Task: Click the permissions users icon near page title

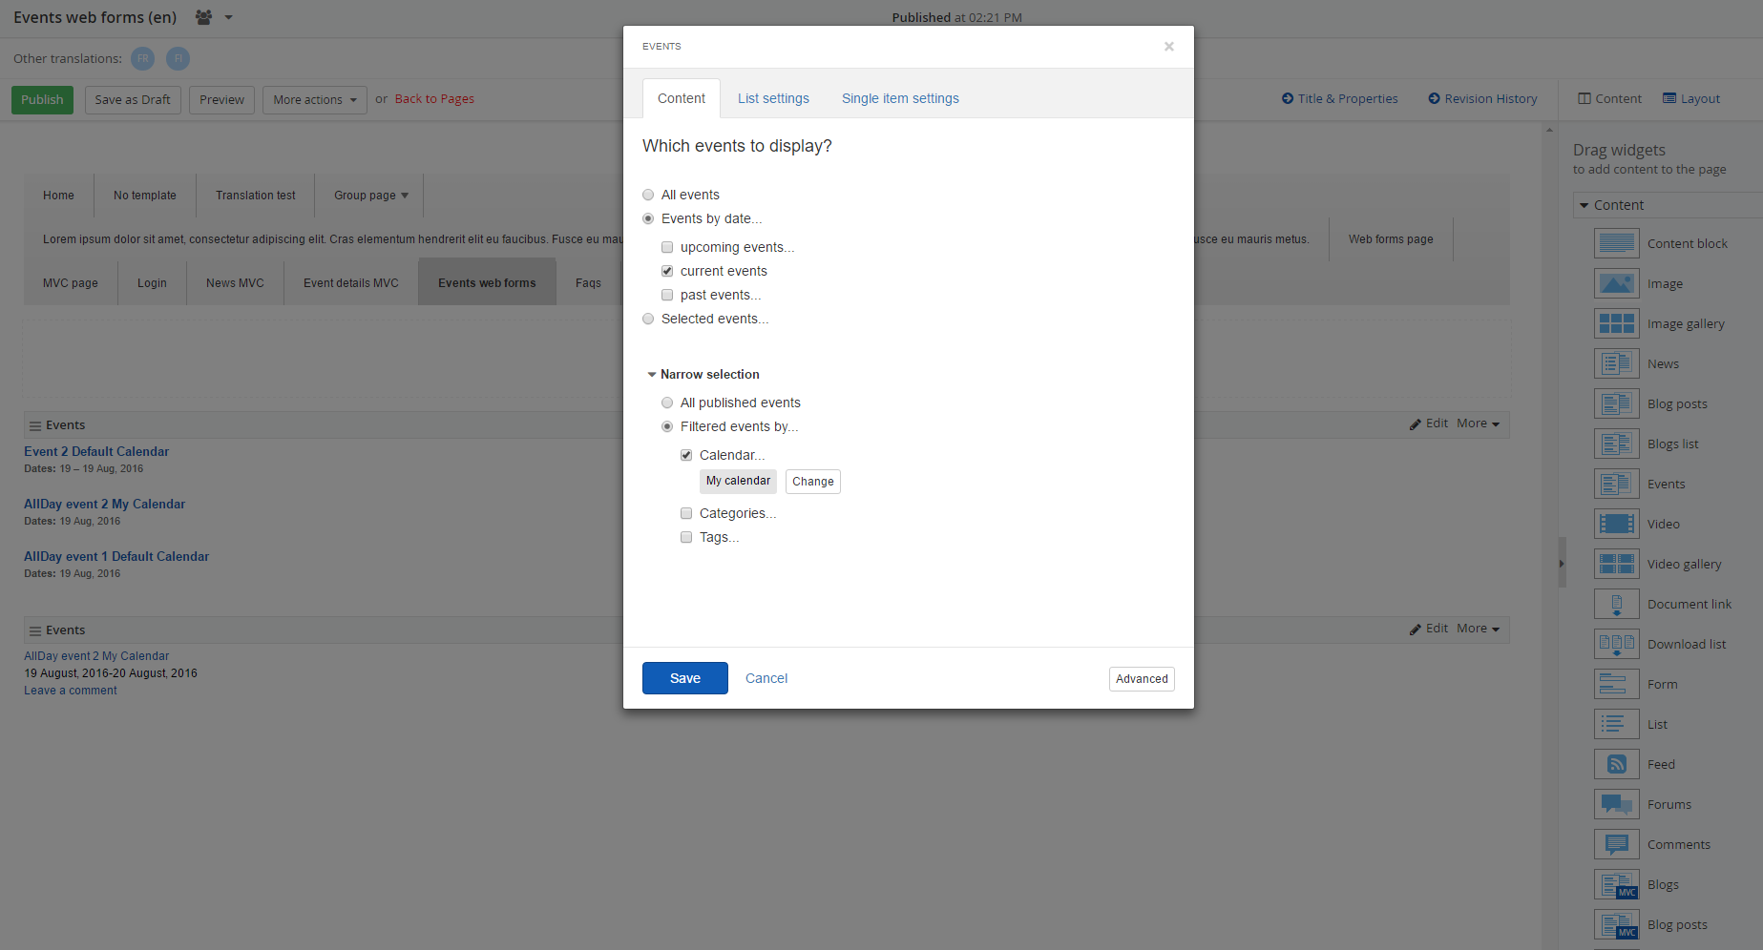Action: tap(203, 17)
